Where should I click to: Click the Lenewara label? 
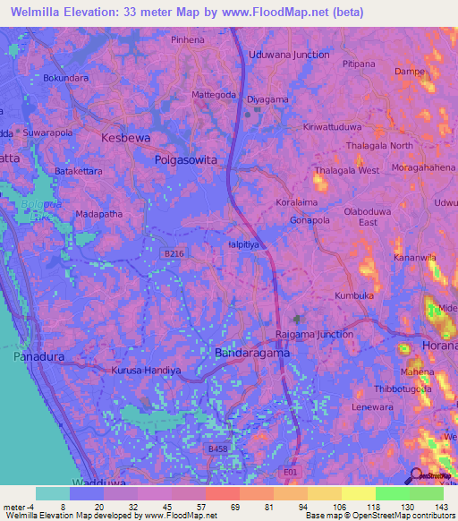pyautogui.click(x=372, y=407)
